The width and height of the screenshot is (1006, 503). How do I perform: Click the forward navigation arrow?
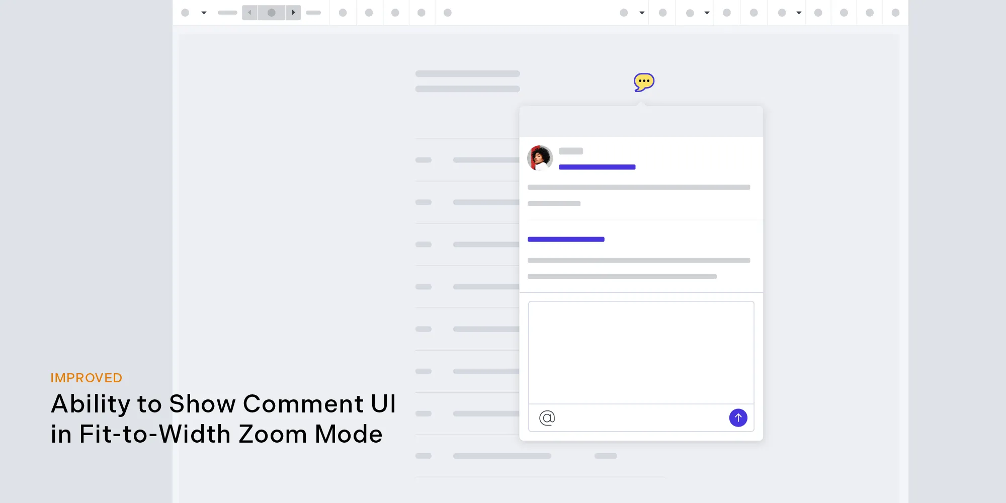click(293, 13)
